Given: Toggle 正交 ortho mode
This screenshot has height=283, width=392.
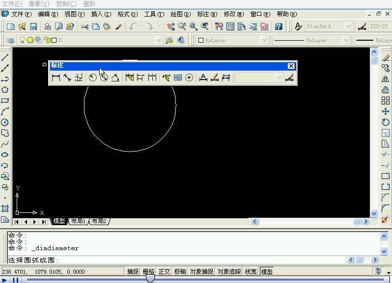Looking at the screenshot, I should point(164,272).
